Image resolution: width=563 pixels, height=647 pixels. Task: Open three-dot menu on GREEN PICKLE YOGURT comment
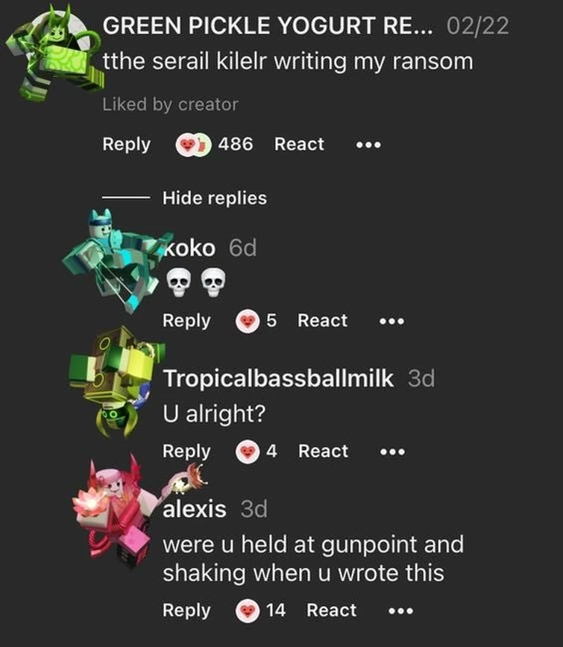368,145
